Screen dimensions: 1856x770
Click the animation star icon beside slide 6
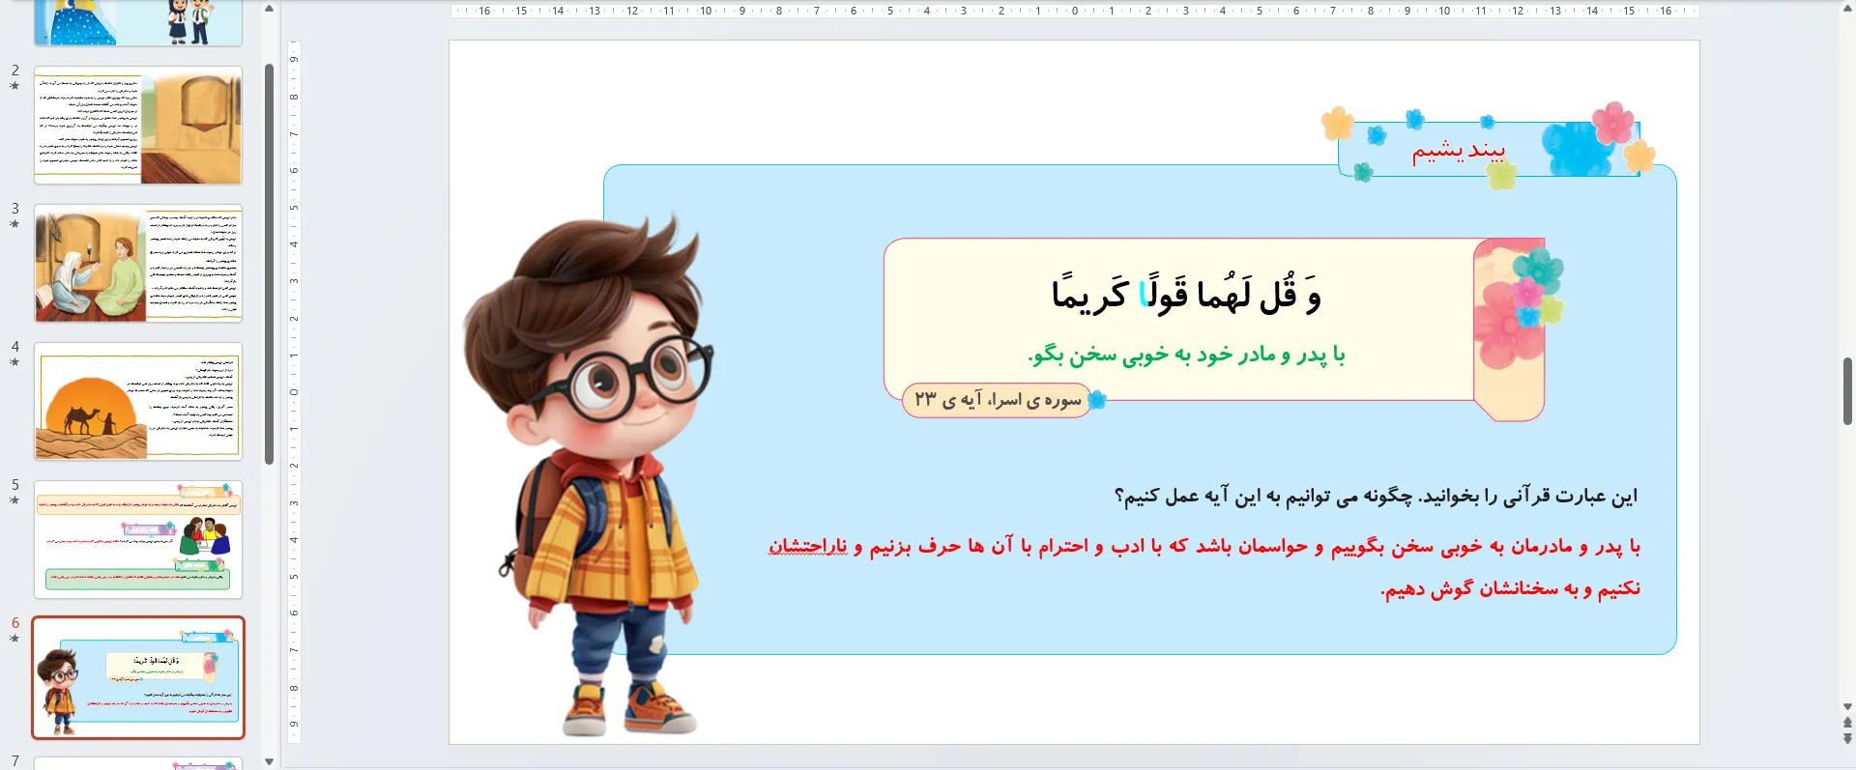click(x=14, y=639)
